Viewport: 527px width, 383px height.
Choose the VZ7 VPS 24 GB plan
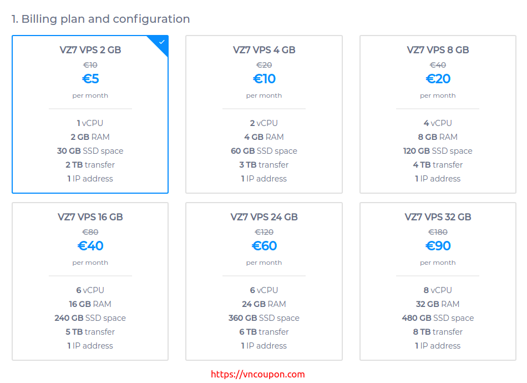[264, 281]
